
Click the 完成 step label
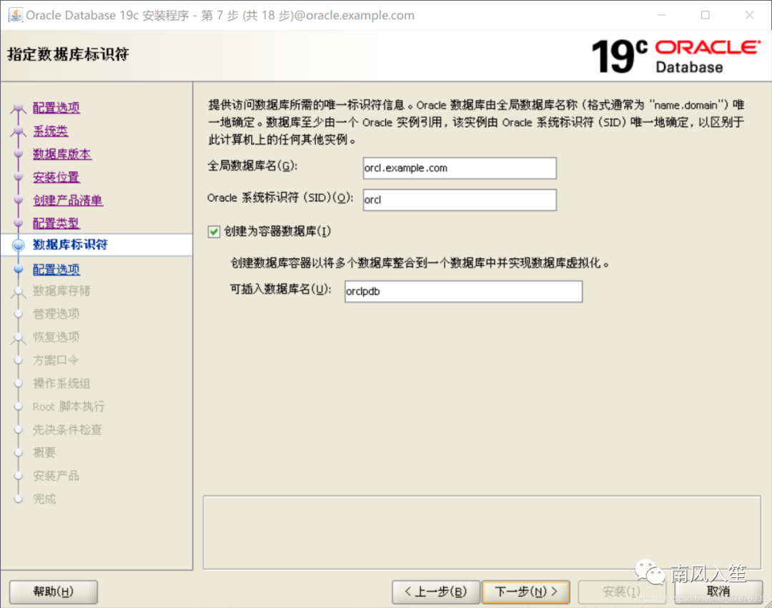(x=44, y=499)
